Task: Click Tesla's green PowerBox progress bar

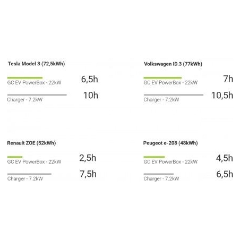Action: click(x=25, y=78)
